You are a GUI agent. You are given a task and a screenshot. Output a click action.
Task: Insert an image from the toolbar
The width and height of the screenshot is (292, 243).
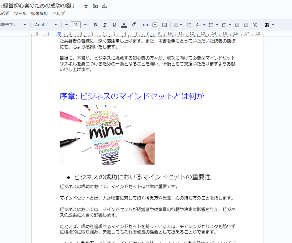pyautogui.click(x=164, y=25)
